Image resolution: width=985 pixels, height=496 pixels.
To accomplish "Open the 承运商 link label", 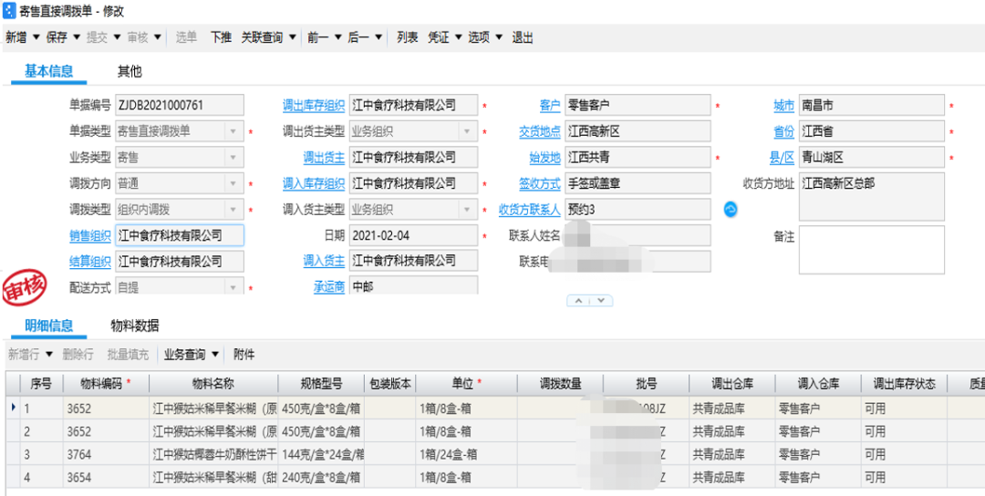I will coord(329,287).
